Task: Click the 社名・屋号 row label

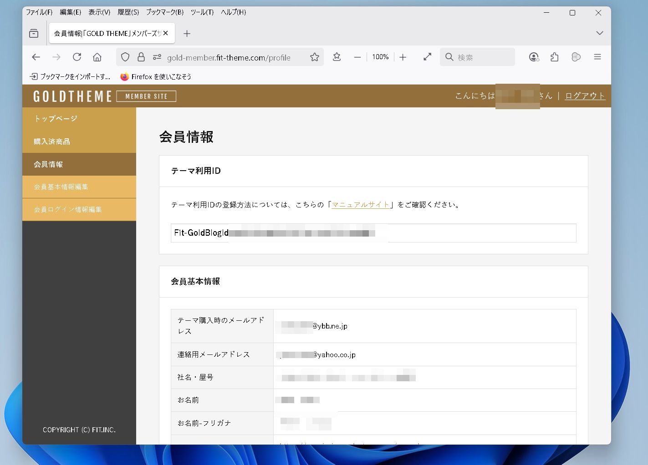Action: (222, 377)
